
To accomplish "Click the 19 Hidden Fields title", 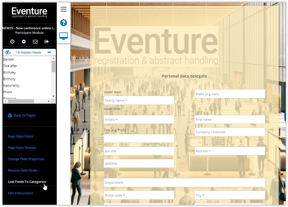I will 28,53.
